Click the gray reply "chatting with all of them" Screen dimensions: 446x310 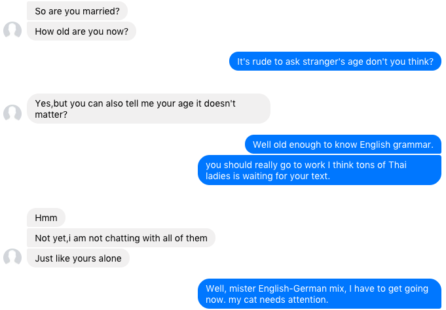121,238
